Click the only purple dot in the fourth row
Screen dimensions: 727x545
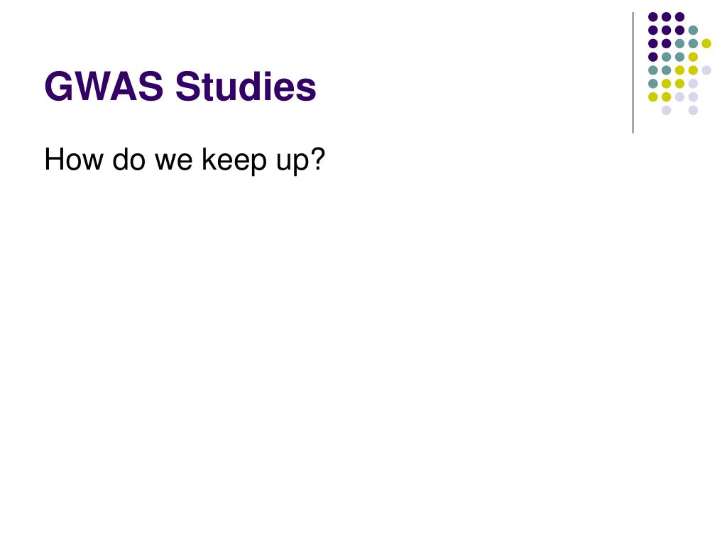pos(653,57)
